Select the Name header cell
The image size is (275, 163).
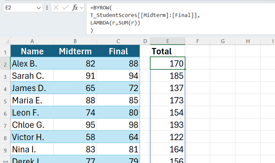32,51
